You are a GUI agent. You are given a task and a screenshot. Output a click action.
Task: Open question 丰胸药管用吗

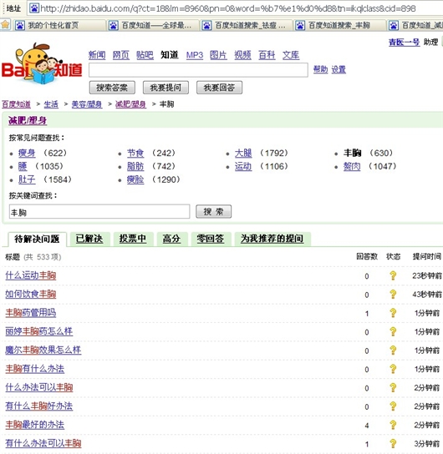tap(30, 313)
